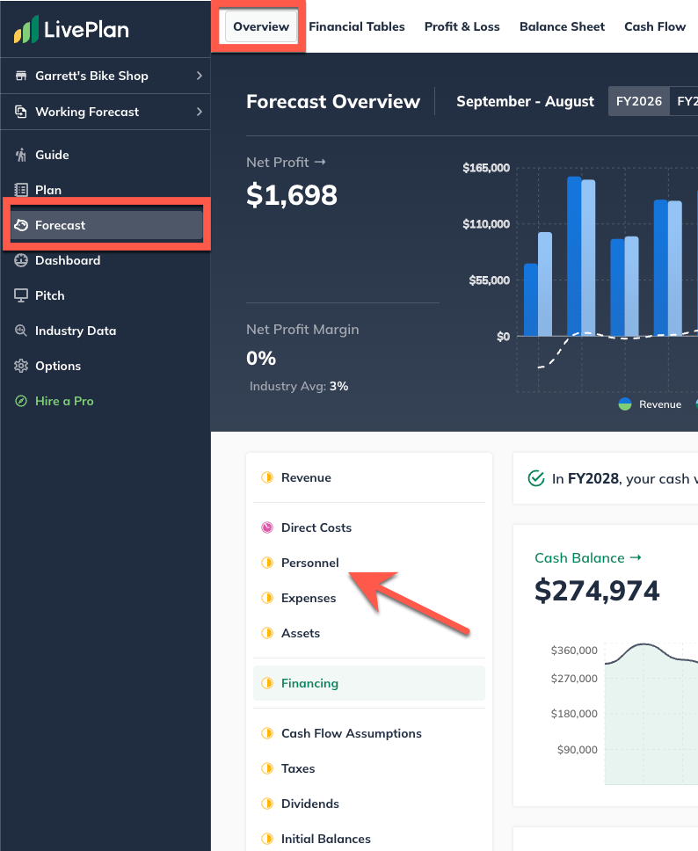Open the Net Profit details link

pos(286,162)
